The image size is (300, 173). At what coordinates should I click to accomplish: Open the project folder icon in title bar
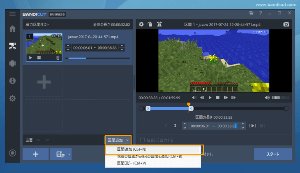252,13
